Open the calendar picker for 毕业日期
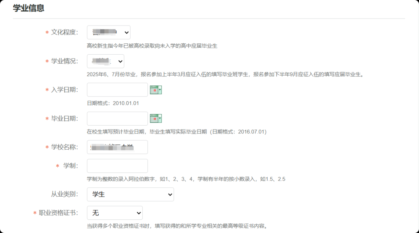Screen dimensions: 419x233 pos(156,119)
